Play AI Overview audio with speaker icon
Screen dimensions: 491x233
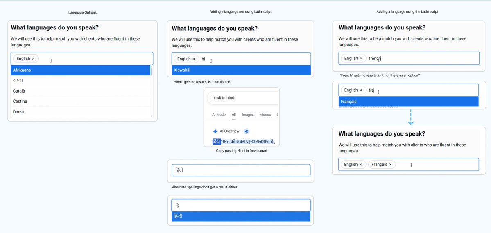[x=247, y=131]
